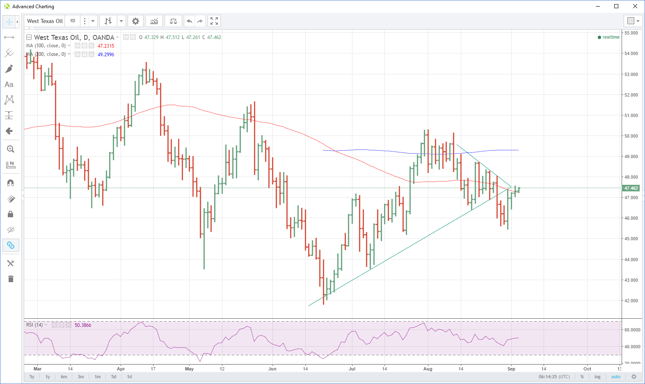The image size is (645, 384).
Task: Open bottom bar chart settings gear
Action: [x=634, y=377]
